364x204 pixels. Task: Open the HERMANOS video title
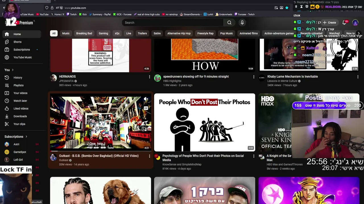click(x=67, y=76)
